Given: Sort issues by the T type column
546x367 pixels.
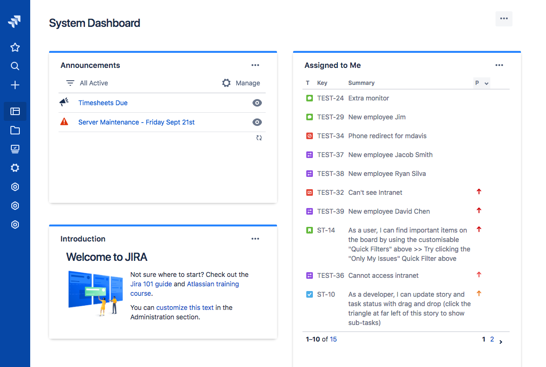Looking at the screenshot, I should coord(308,83).
